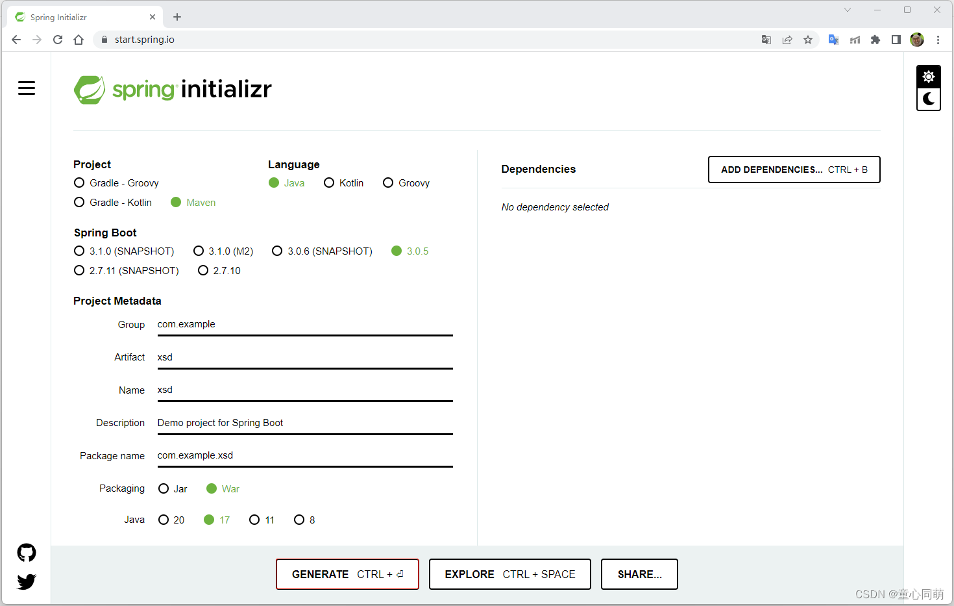Viewport: 954px width, 606px height.
Task: Toggle the browser side panel
Action: (x=896, y=40)
